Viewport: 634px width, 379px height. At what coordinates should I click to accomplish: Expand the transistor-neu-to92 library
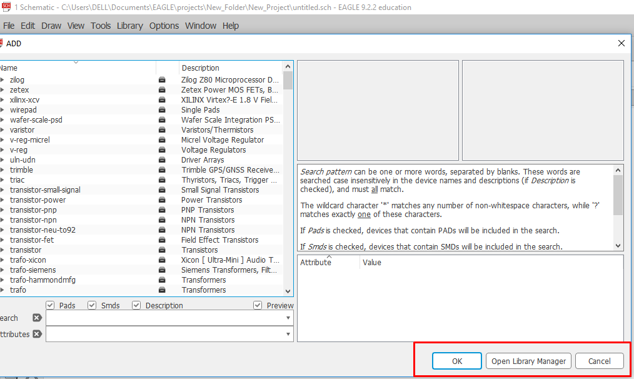point(3,230)
